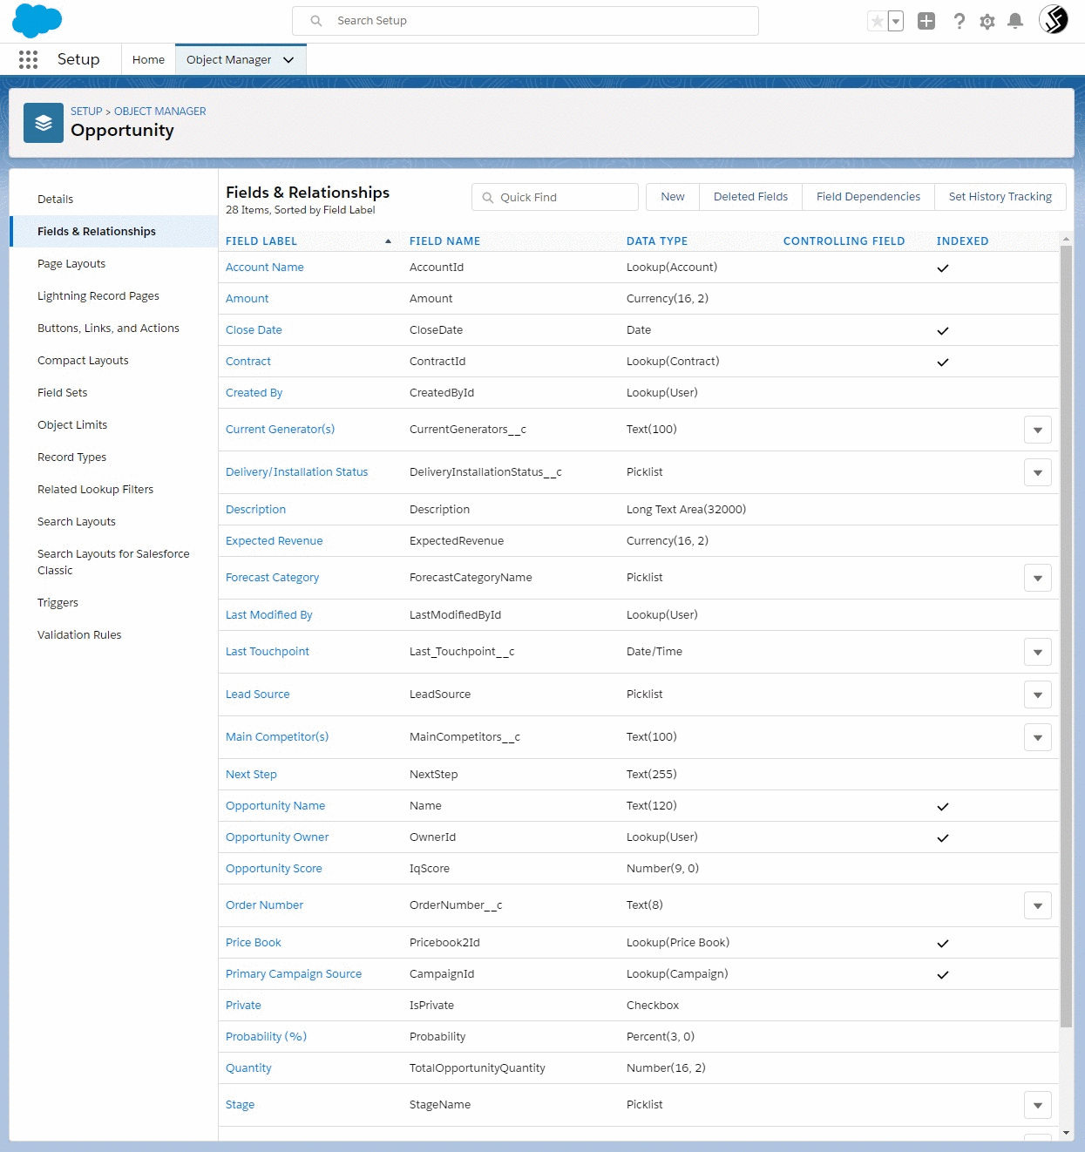Open the notifications bell icon
Screen dimensions: 1085x1152
[1015, 21]
